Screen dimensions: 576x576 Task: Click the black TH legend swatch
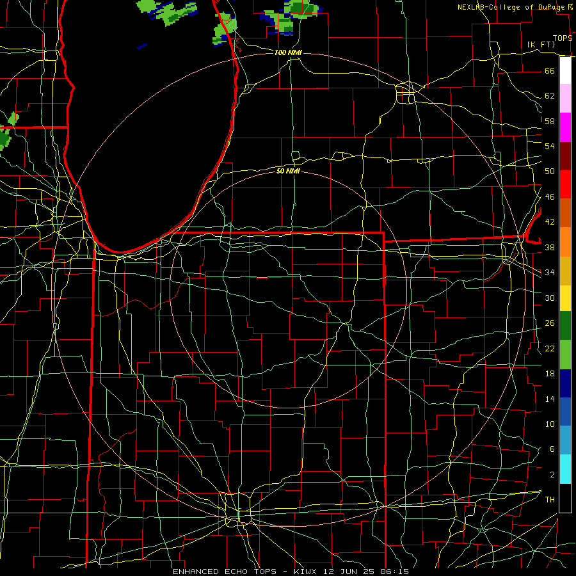[565, 498]
